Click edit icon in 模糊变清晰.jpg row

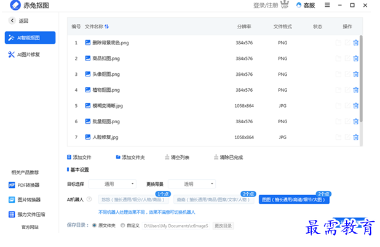click(347, 106)
